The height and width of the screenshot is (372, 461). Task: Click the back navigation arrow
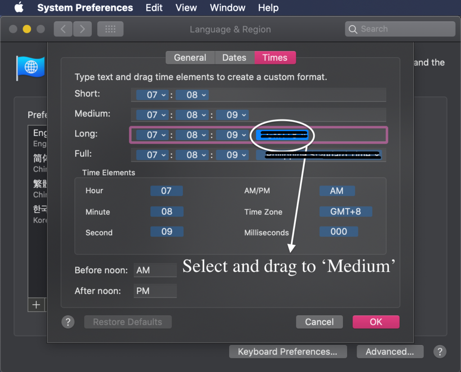pyautogui.click(x=63, y=29)
